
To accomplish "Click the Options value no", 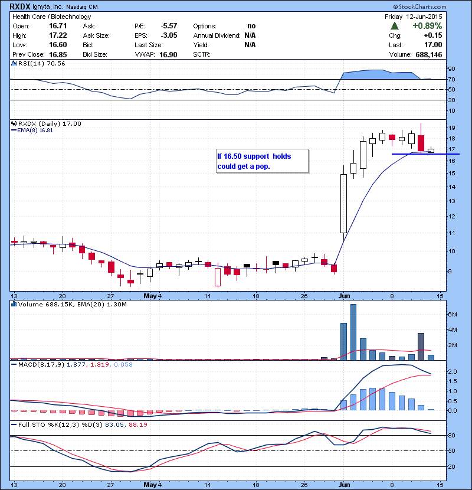I will coord(251,26).
